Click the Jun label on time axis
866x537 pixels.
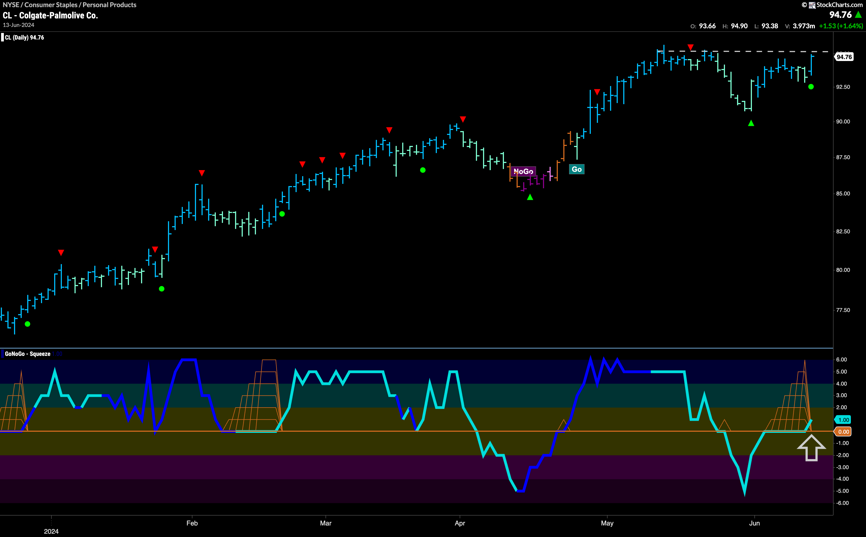click(754, 523)
